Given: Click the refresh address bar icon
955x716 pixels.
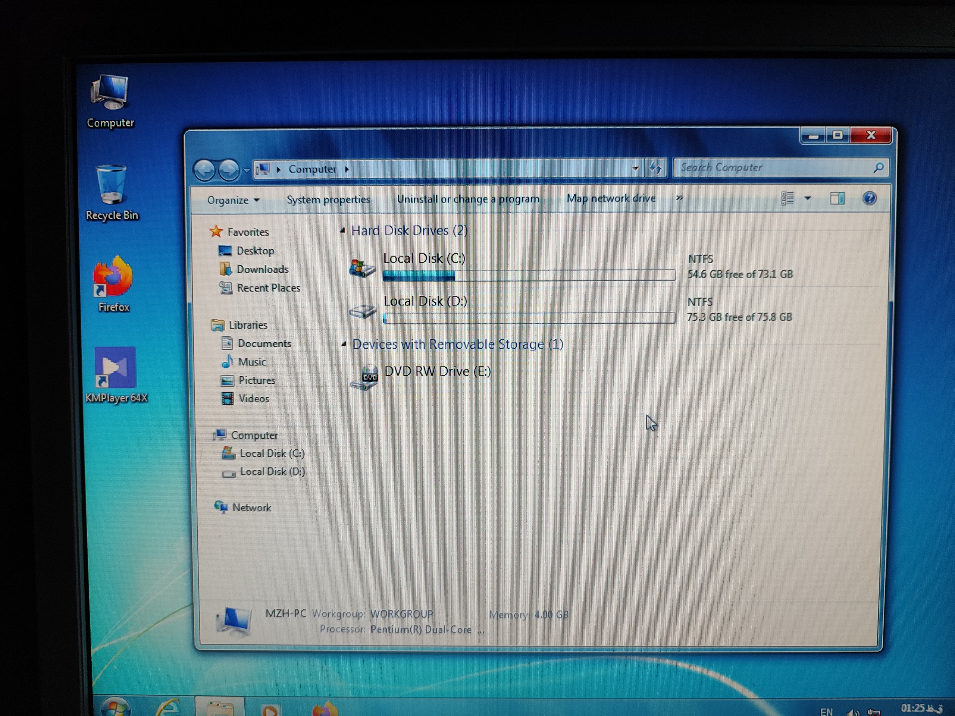Looking at the screenshot, I should [x=655, y=168].
